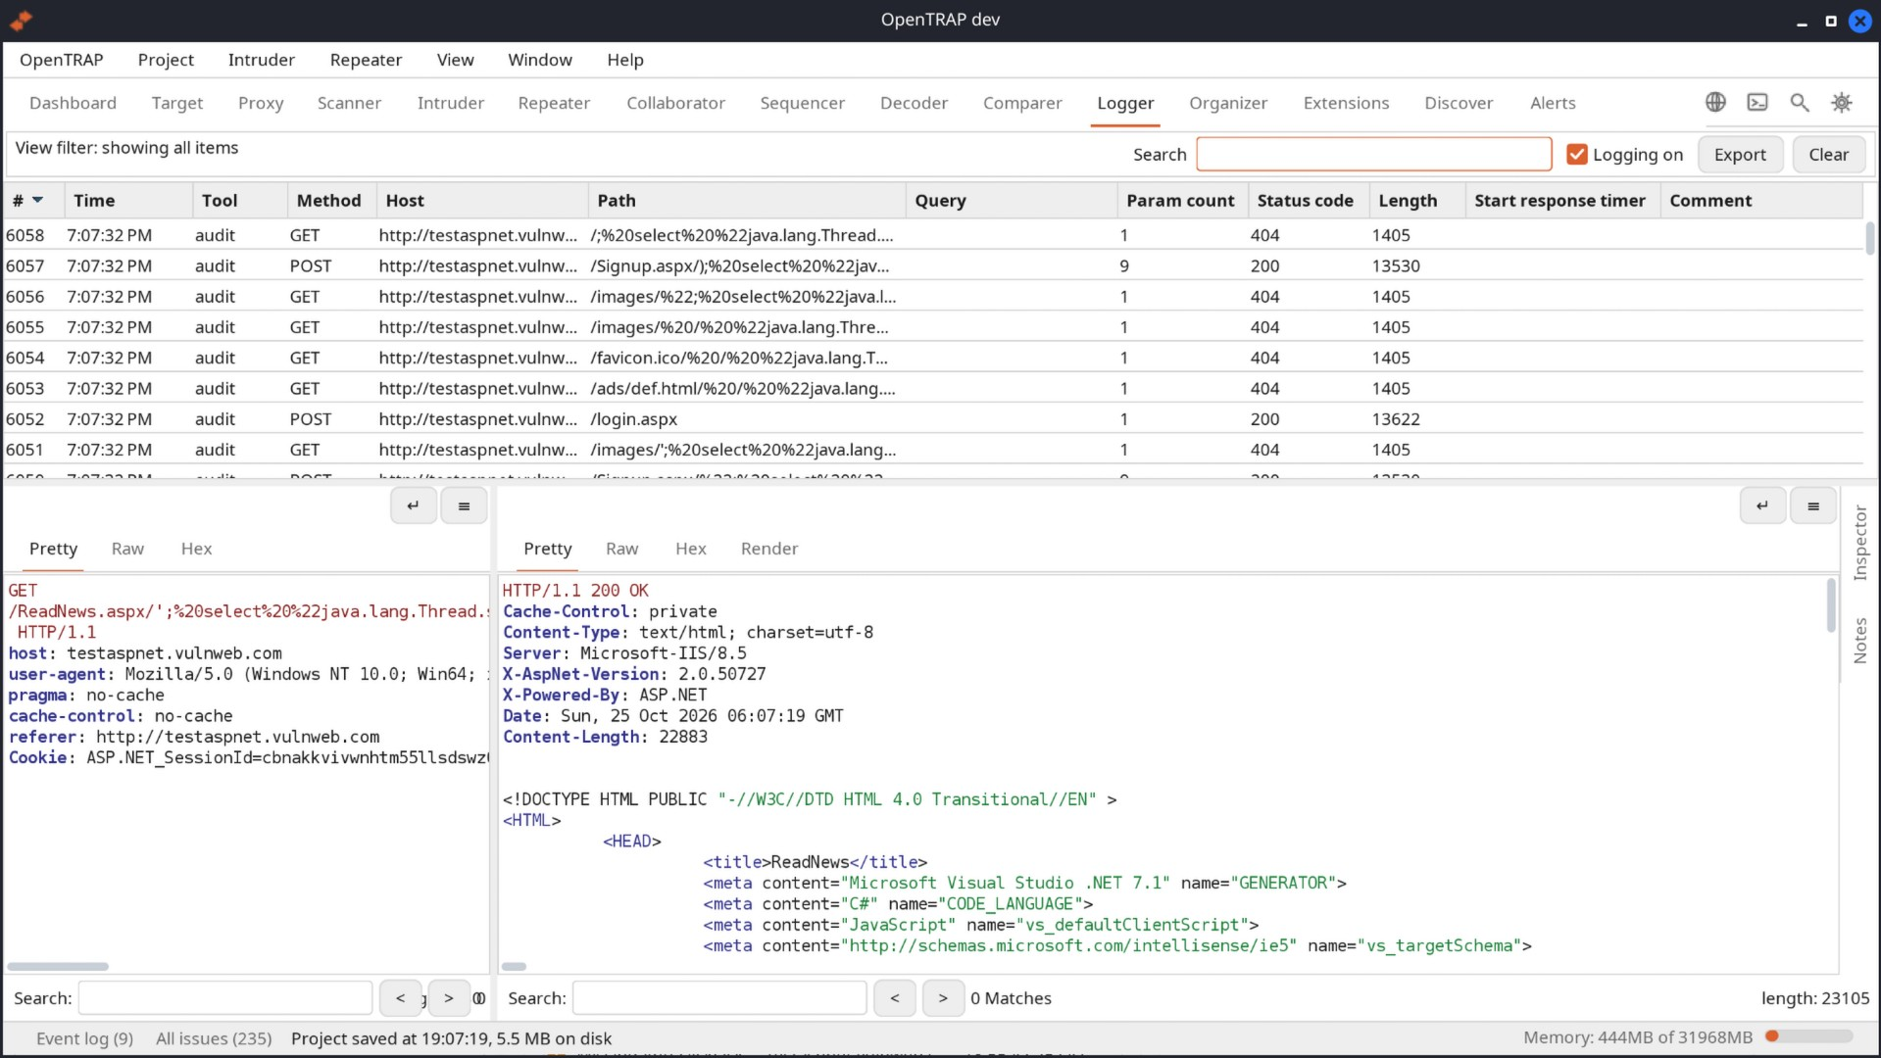Focus the Logger search field
Viewport: 1881px width, 1058px height.
(x=1373, y=155)
